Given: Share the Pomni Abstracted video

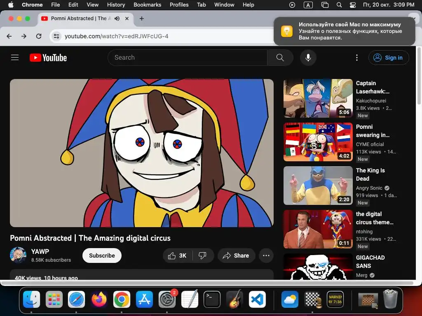Looking at the screenshot, I should pos(236,256).
